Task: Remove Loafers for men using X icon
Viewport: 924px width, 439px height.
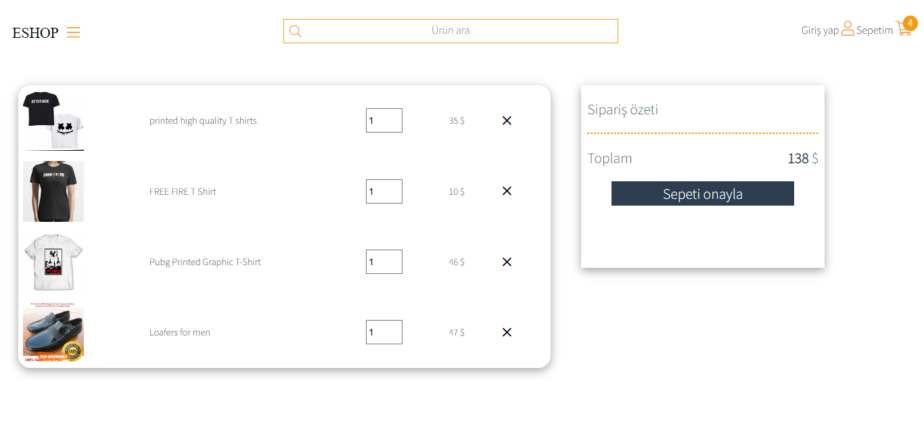Action: pyautogui.click(x=507, y=332)
